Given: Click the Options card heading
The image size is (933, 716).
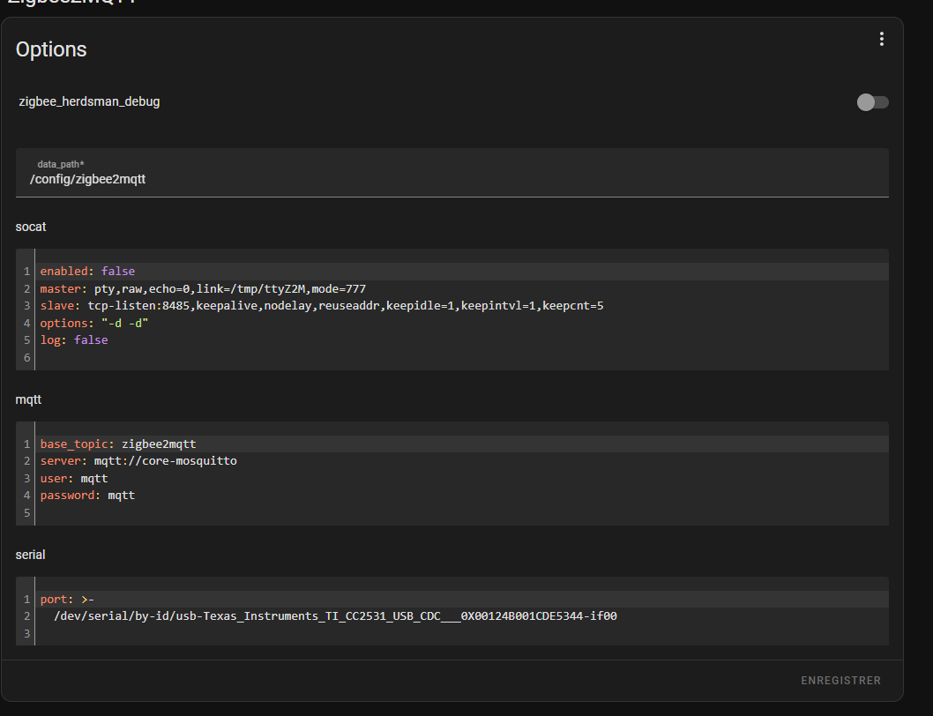Looking at the screenshot, I should (x=51, y=49).
